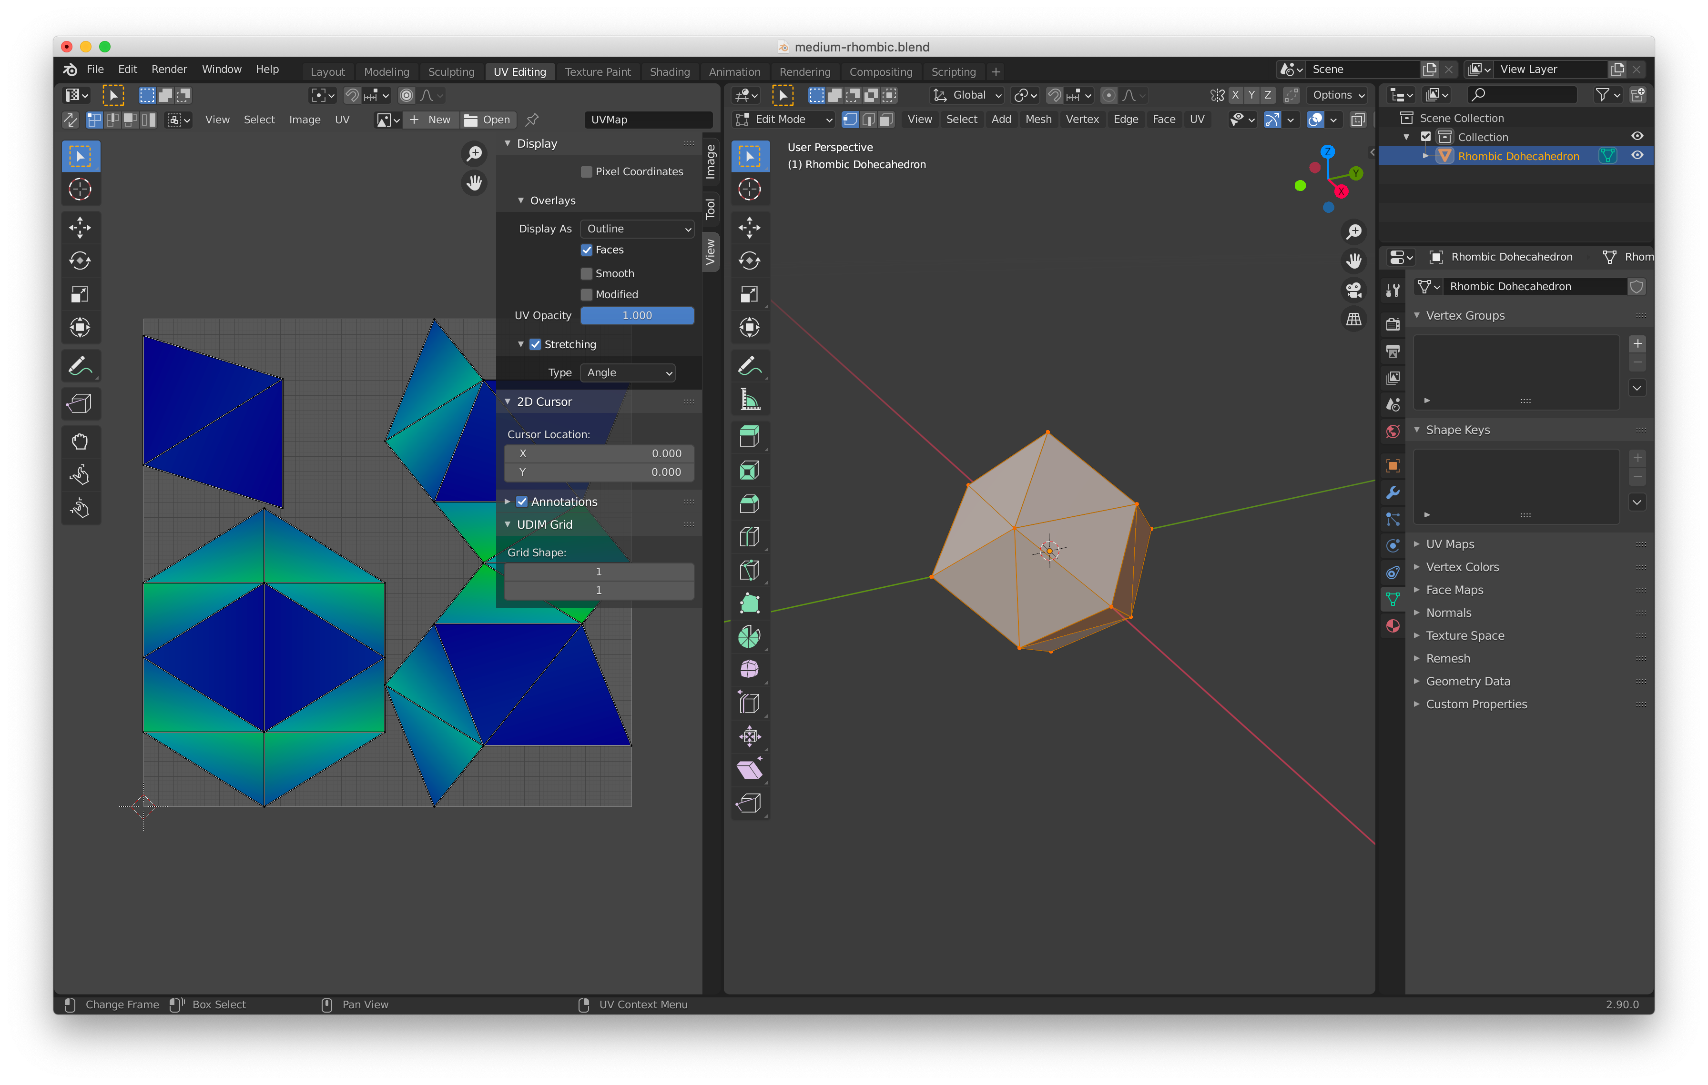Screen dimensions: 1708x1085
Task: Open the Global transform orientation dropdown
Action: [x=967, y=95]
